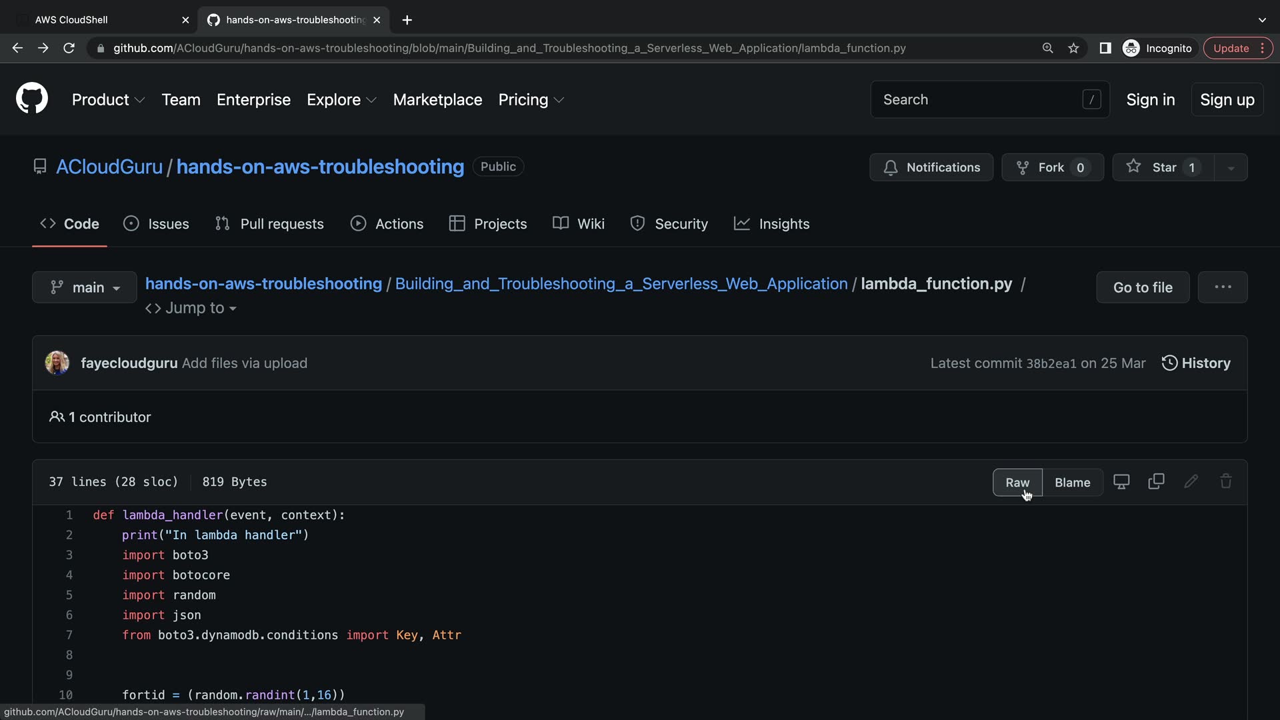Click the GitHub Octocat logo
1280x720 pixels.
(x=32, y=99)
